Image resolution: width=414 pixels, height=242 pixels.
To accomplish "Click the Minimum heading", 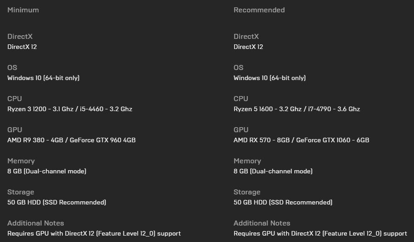I will coord(23,10).
